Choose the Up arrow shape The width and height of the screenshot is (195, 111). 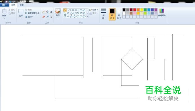point(84,13)
